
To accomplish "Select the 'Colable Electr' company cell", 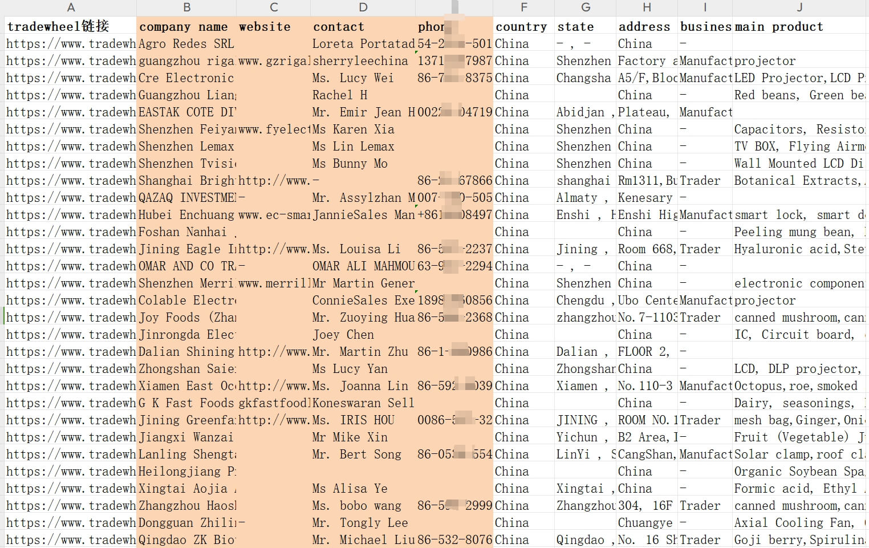I will [186, 300].
